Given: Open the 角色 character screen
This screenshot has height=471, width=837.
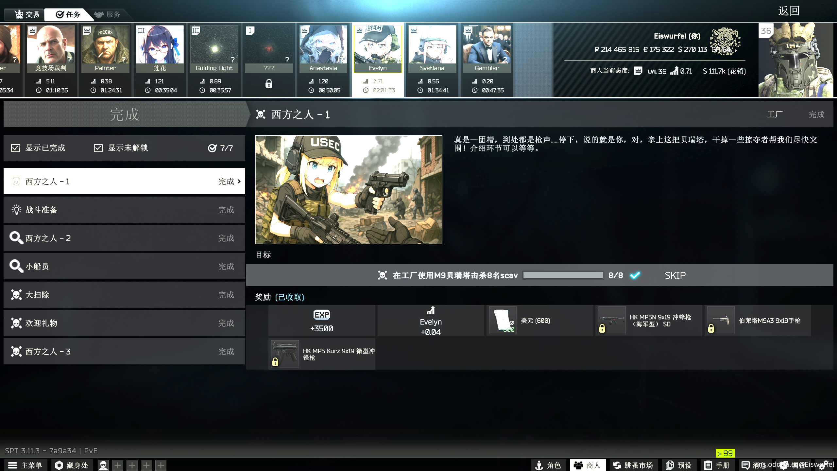Looking at the screenshot, I should 548,465.
